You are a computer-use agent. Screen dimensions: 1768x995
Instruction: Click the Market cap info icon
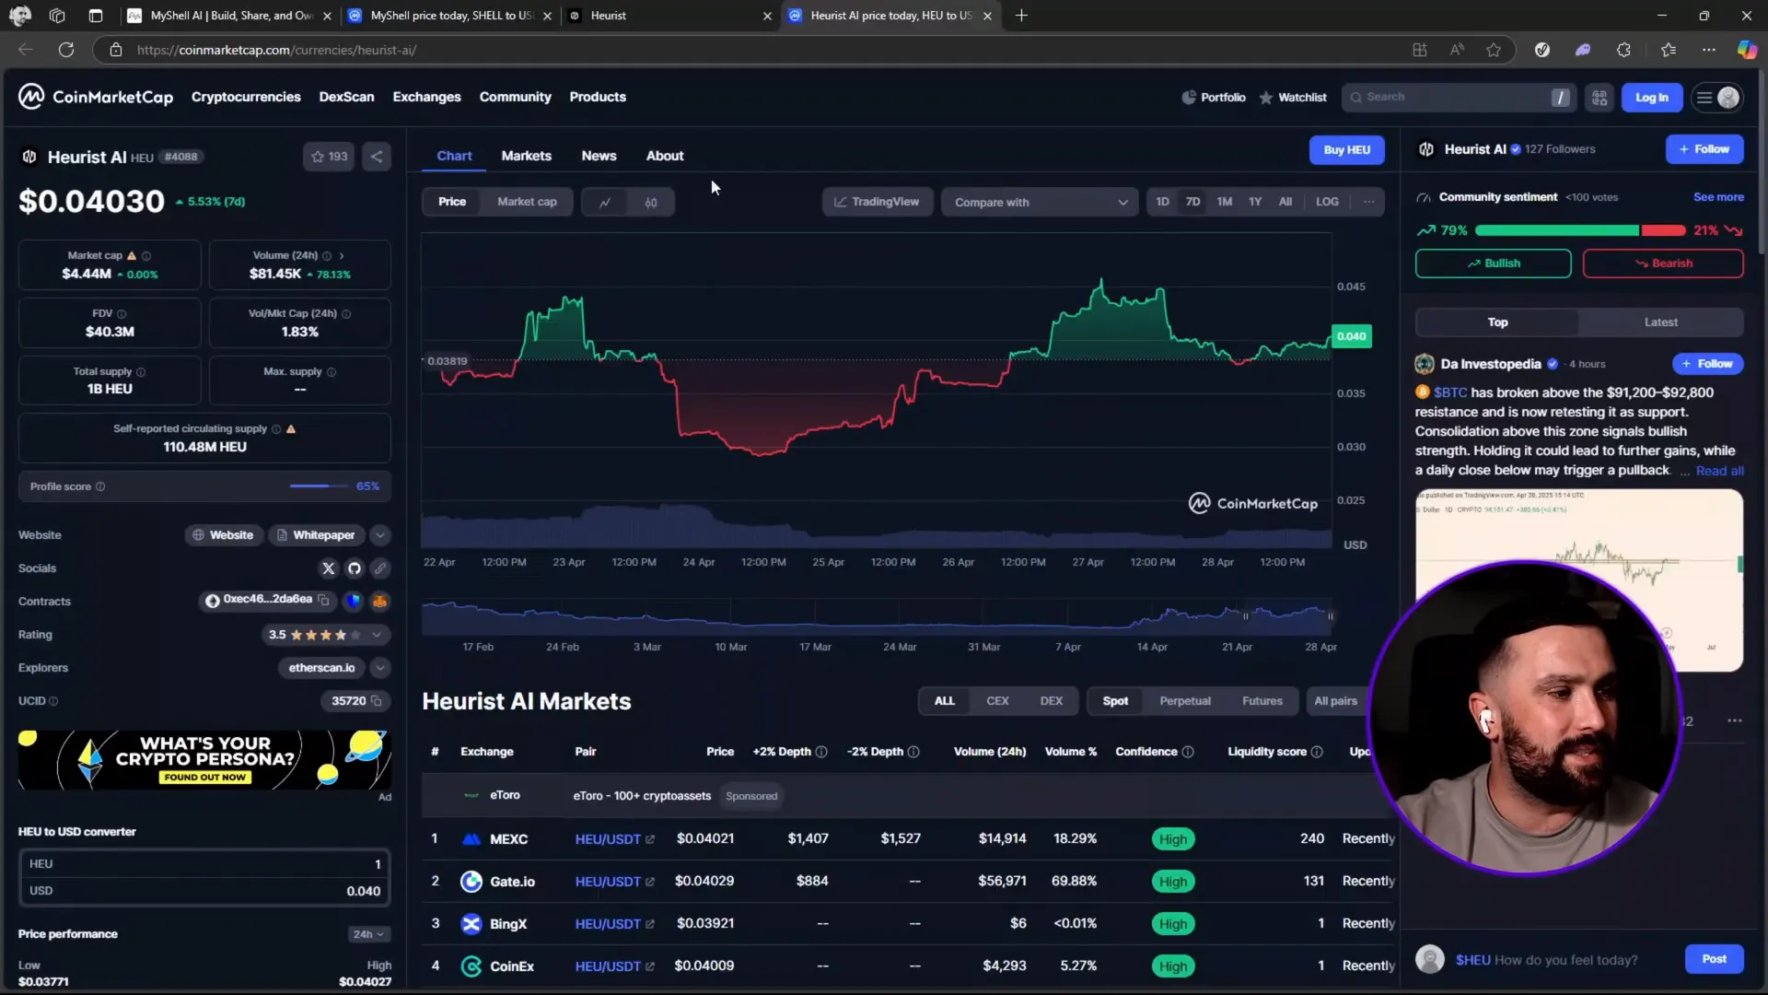pos(146,256)
